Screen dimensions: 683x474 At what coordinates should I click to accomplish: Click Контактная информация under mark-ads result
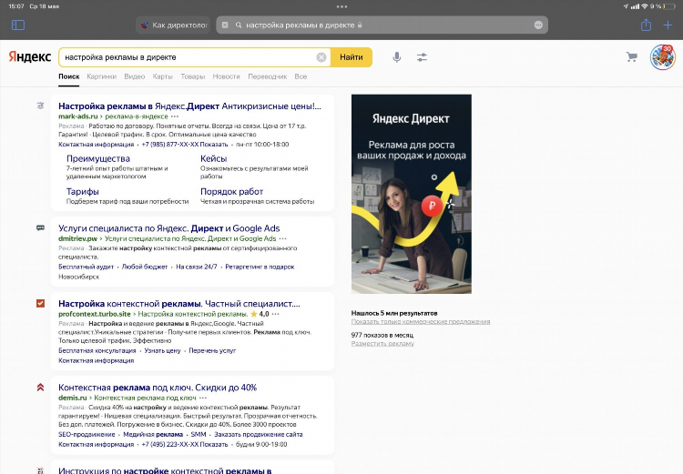(x=96, y=145)
